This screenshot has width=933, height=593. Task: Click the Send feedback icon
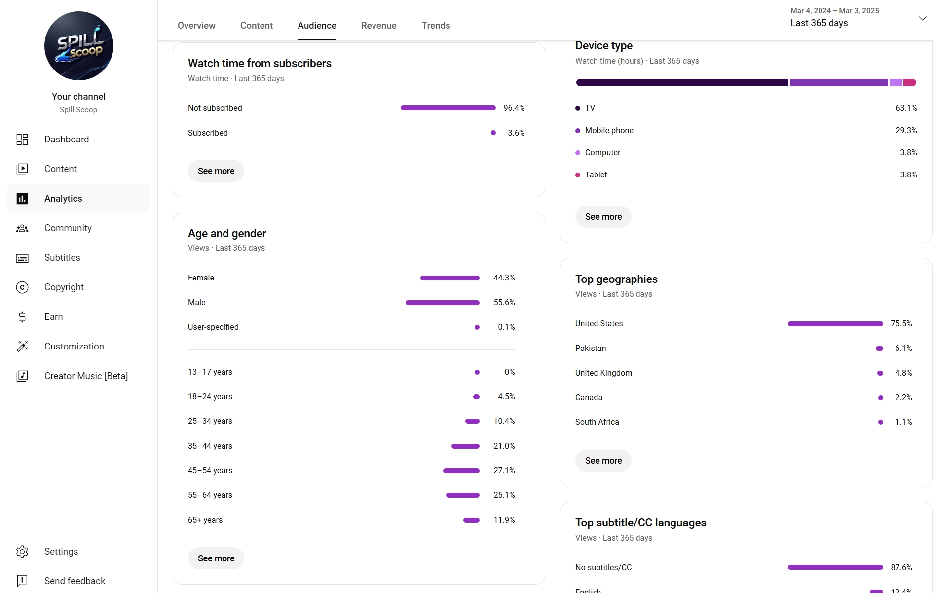[22, 581]
